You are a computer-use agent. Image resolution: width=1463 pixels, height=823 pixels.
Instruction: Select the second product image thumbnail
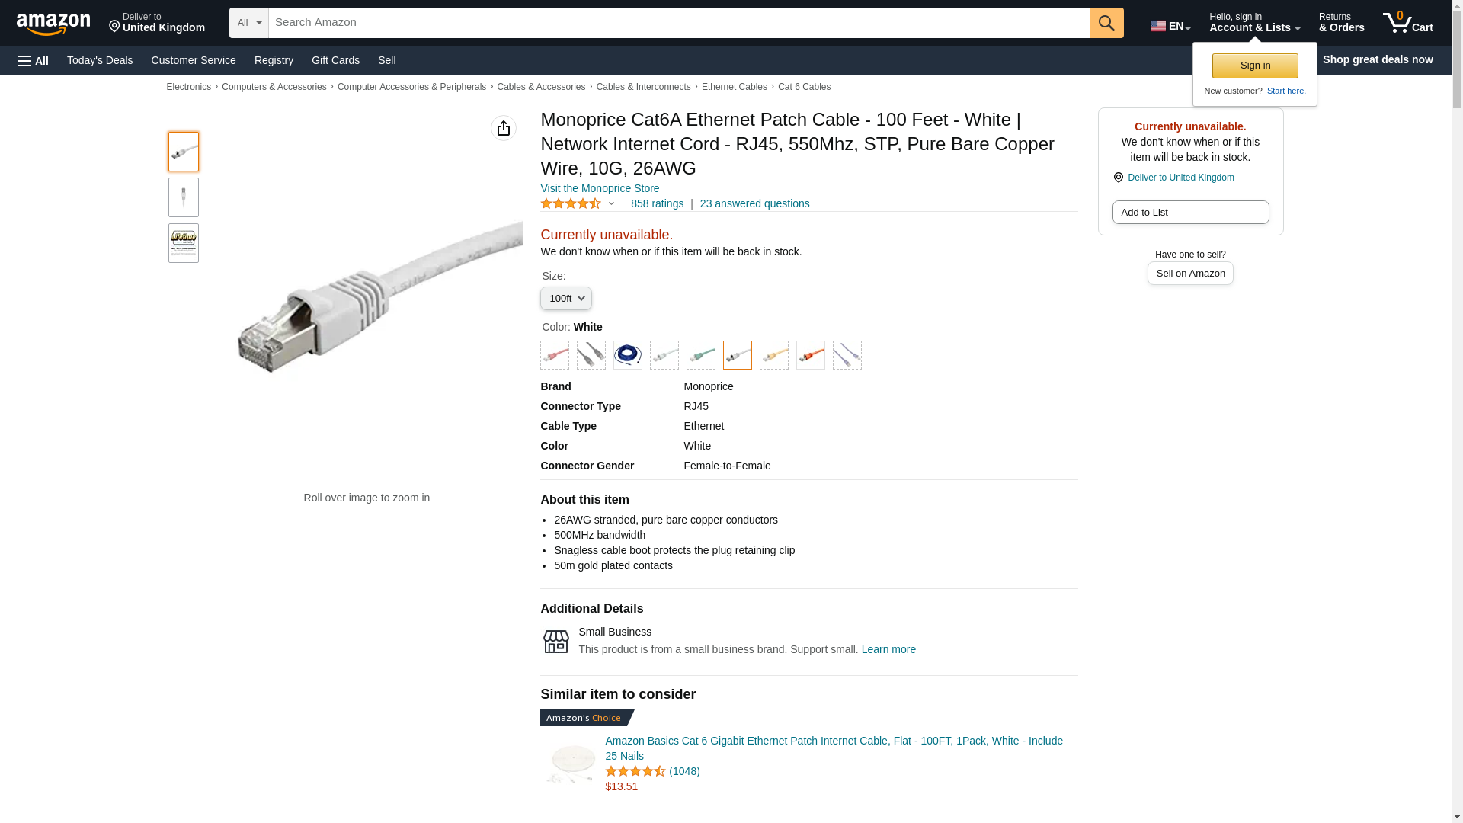coord(183,197)
